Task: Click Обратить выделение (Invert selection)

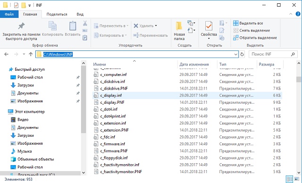Action: [x=255, y=38]
